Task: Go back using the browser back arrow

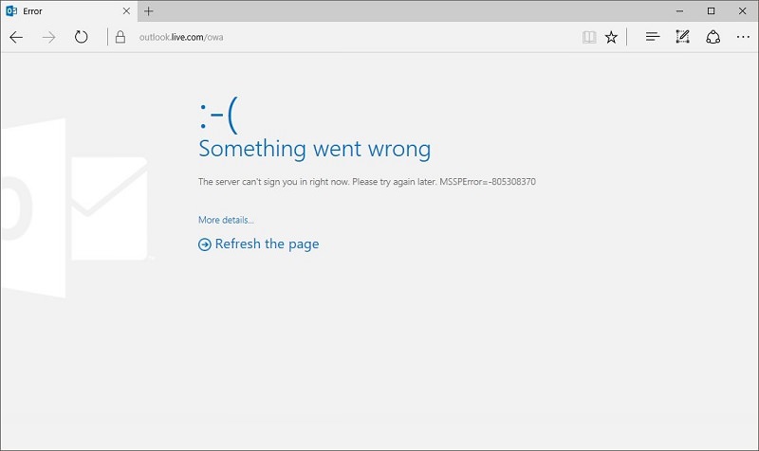Action: (x=16, y=37)
